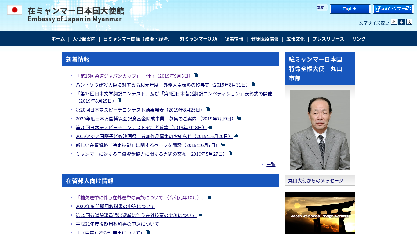Open リンク menu item

click(x=359, y=39)
